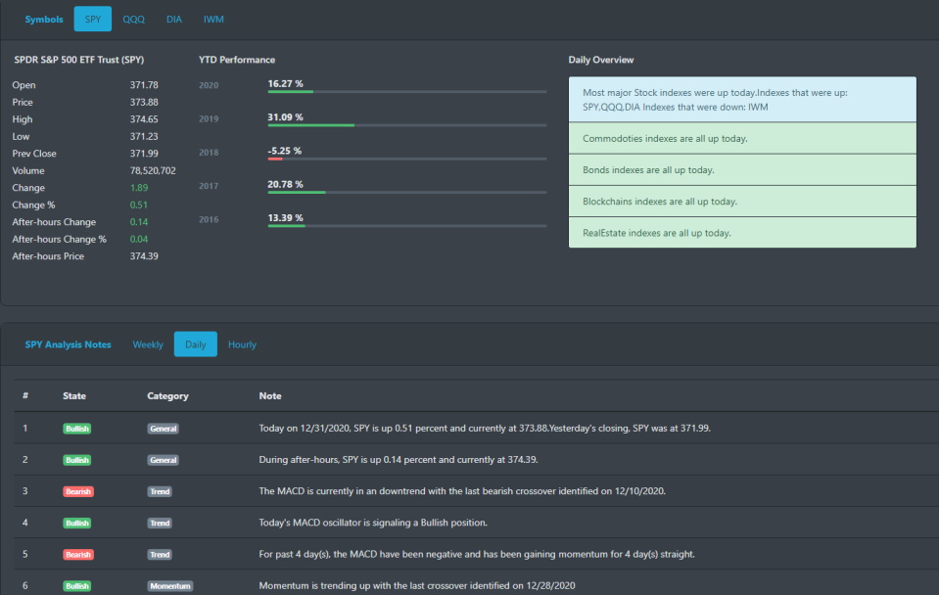The width and height of the screenshot is (939, 595).
Task: Click the 20.78 % value for 2017
Action: (x=285, y=184)
